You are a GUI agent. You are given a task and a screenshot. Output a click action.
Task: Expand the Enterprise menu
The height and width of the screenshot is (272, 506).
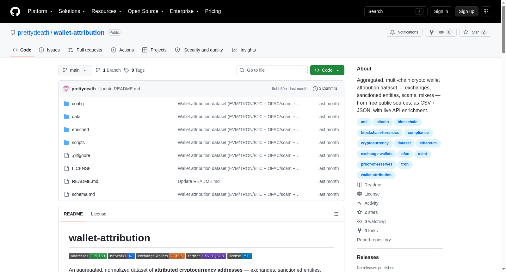click(x=184, y=11)
